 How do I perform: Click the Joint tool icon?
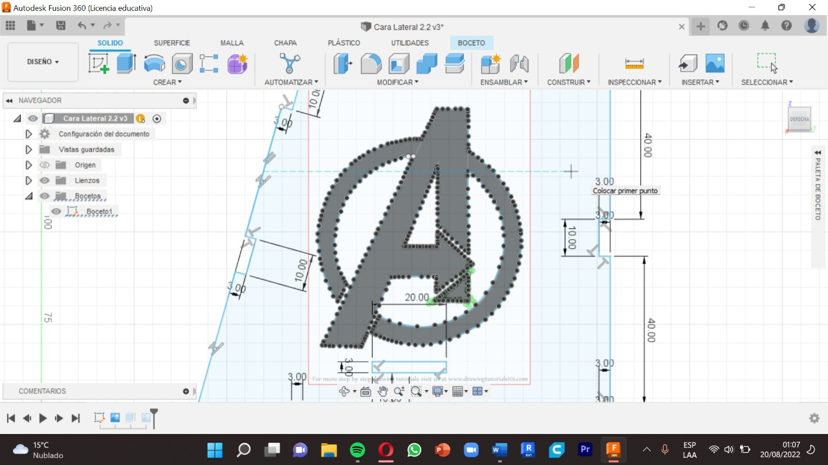tap(519, 63)
